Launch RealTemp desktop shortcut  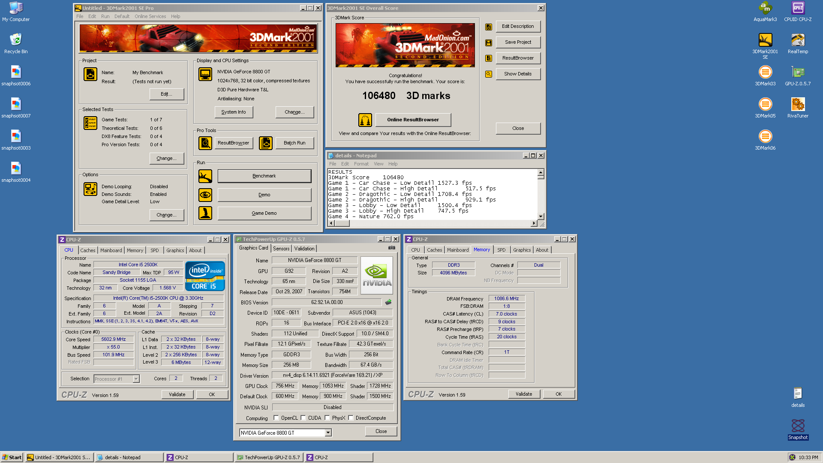798,44
